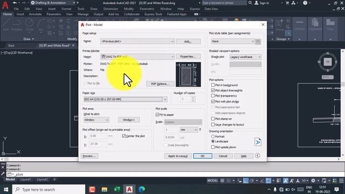Open the plot style table dropdown

point(232,41)
